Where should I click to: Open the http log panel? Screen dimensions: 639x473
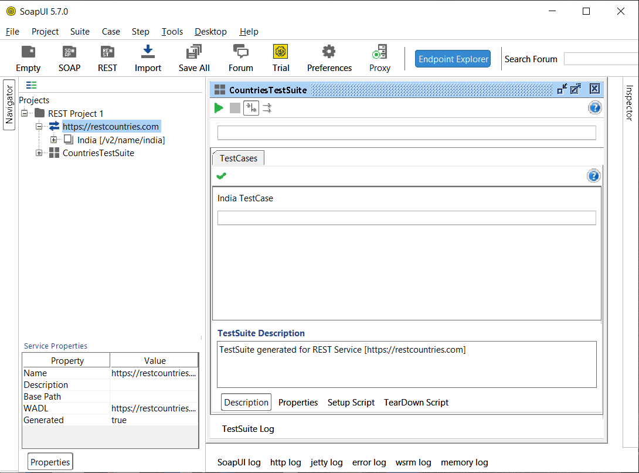(x=285, y=462)
